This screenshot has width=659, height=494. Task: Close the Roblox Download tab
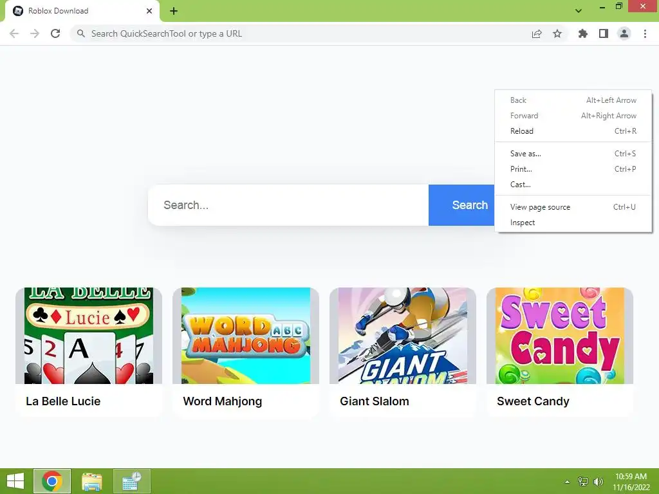149,11
